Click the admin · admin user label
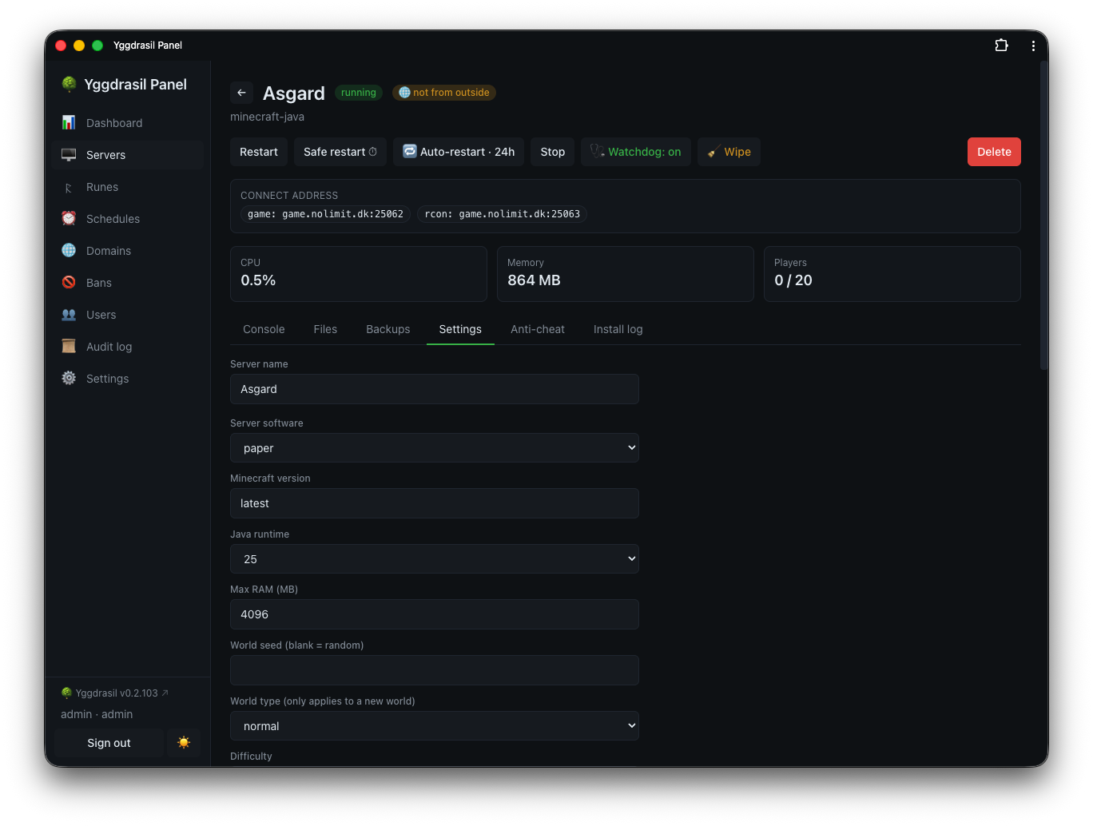This screenshot has width=1093, height=826. 97,714
